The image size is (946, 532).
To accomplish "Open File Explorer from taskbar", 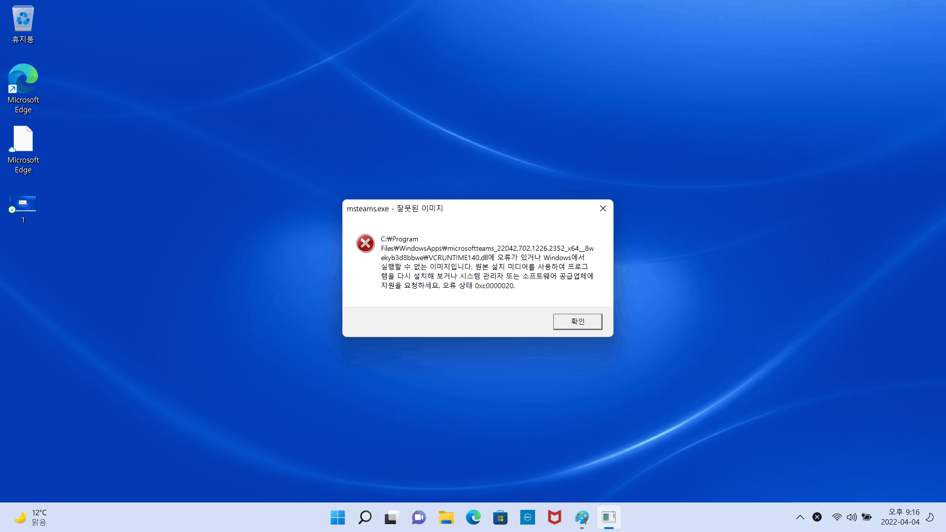I will coord(446,517).
